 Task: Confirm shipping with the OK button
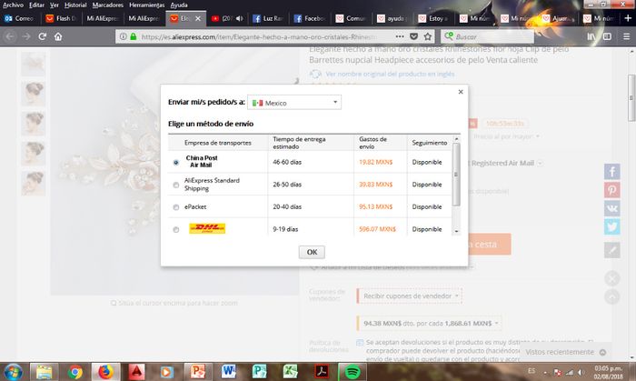(311, 252)
